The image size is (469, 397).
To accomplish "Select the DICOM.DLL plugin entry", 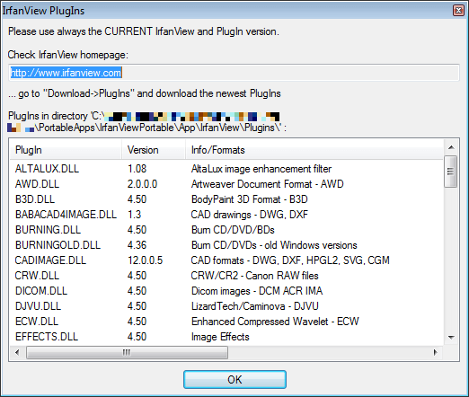I will [x=41, y=291].
